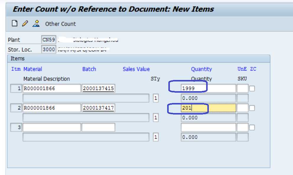The image size is (293, 175).
Task: Click the Material Description label
Action: click(x=47, y=79)
